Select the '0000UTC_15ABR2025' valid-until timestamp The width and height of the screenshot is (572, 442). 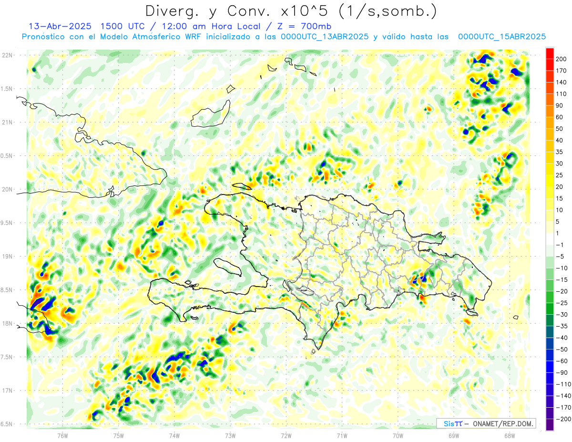(502, 37)
